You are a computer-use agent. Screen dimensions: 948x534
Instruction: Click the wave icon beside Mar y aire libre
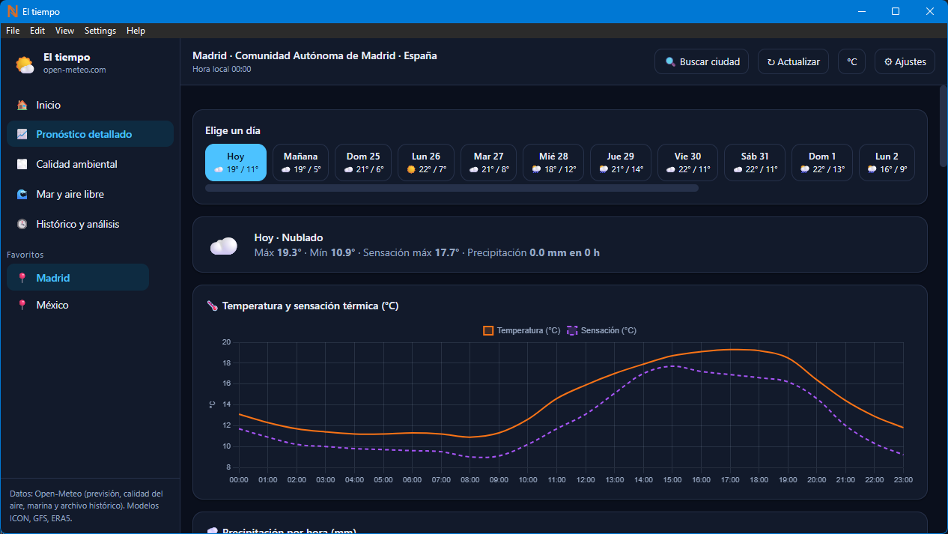(22, 195)
